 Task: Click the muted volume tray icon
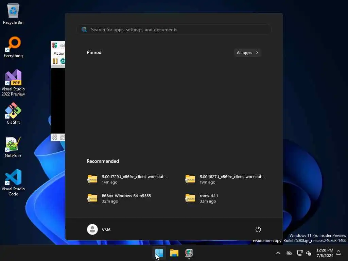[x=309, y=253]
